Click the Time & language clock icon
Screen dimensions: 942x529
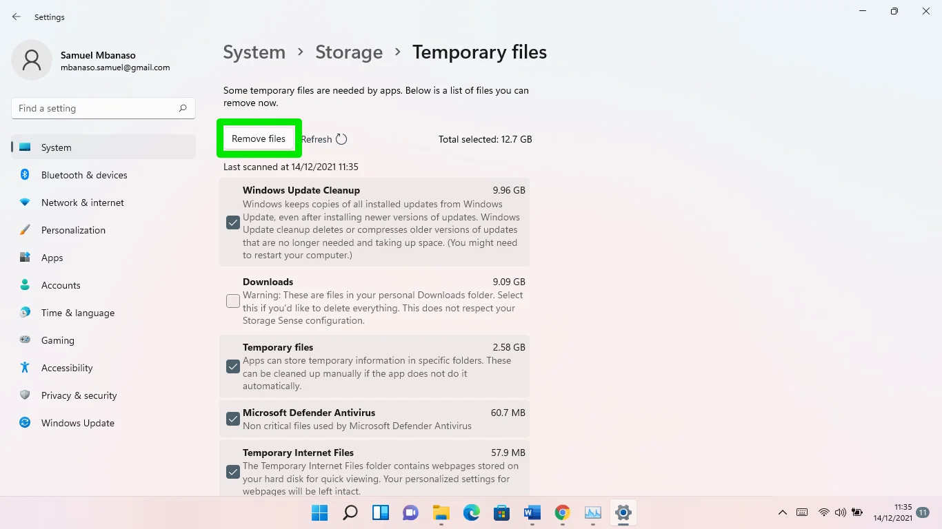25,313
